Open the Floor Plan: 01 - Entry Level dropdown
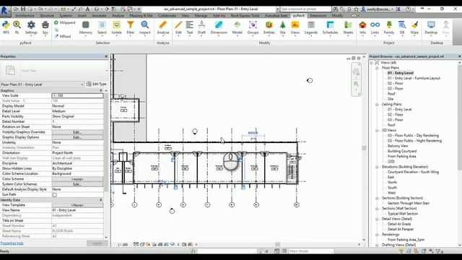Image resolution: width=462 pixels, height=260 pixels. click(43, 84)
